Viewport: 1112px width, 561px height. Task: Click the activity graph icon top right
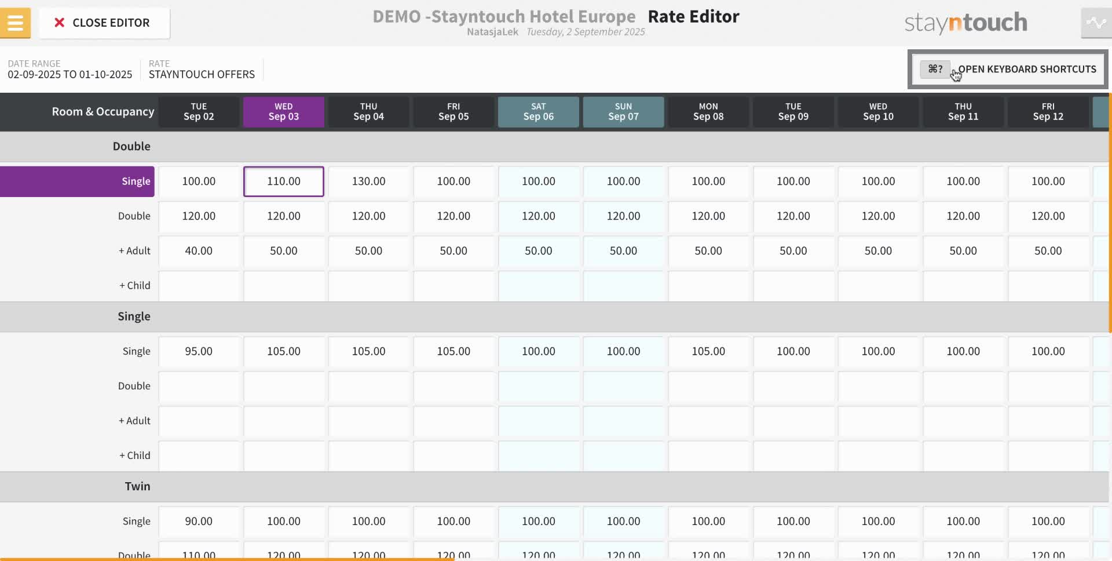1096,23
